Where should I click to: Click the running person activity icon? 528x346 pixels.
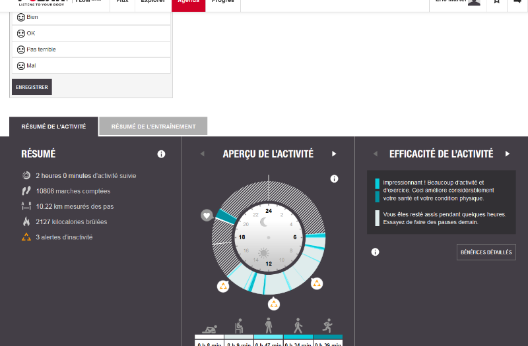[327, 326]
